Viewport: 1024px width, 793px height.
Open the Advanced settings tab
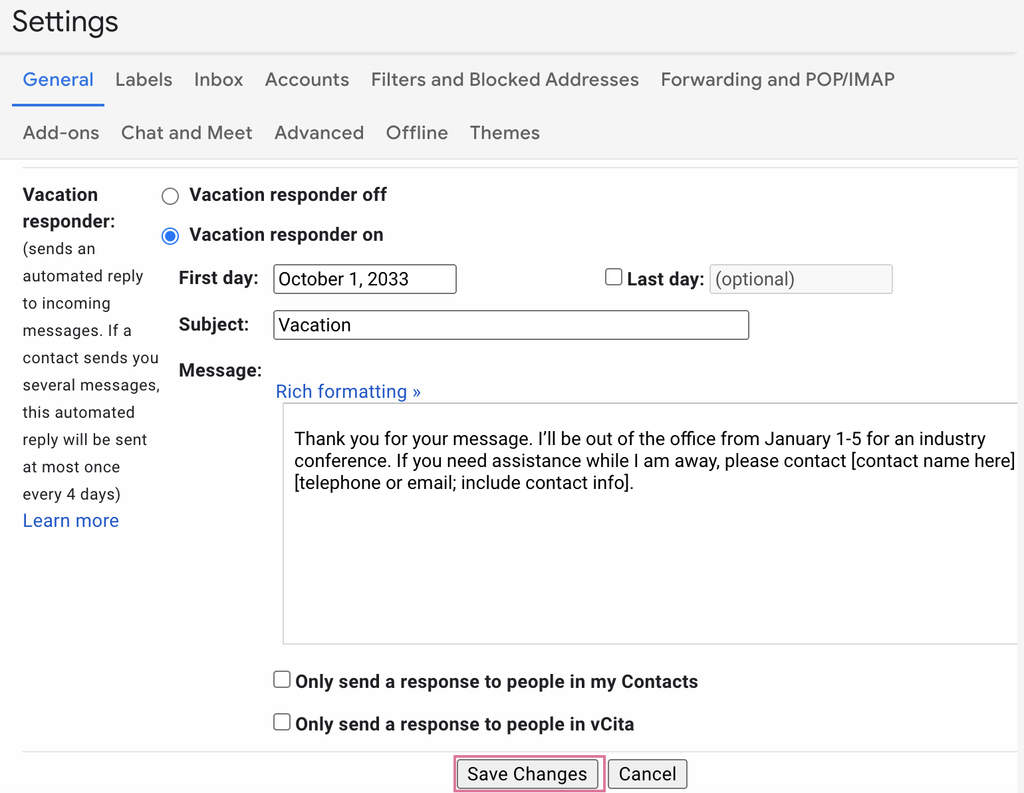tap(319, 133)
